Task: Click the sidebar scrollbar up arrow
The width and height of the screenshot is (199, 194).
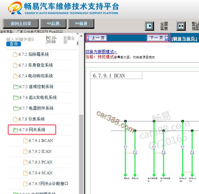Action: [81, 36]
